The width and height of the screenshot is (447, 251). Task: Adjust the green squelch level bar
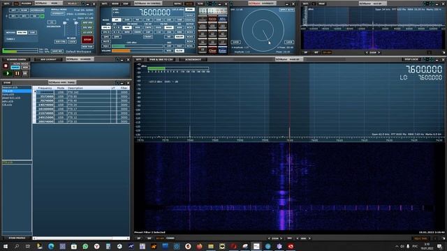click(138, 46)
